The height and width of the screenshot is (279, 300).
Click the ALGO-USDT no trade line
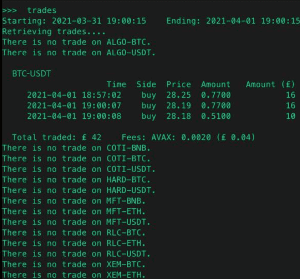pos(78,53)
